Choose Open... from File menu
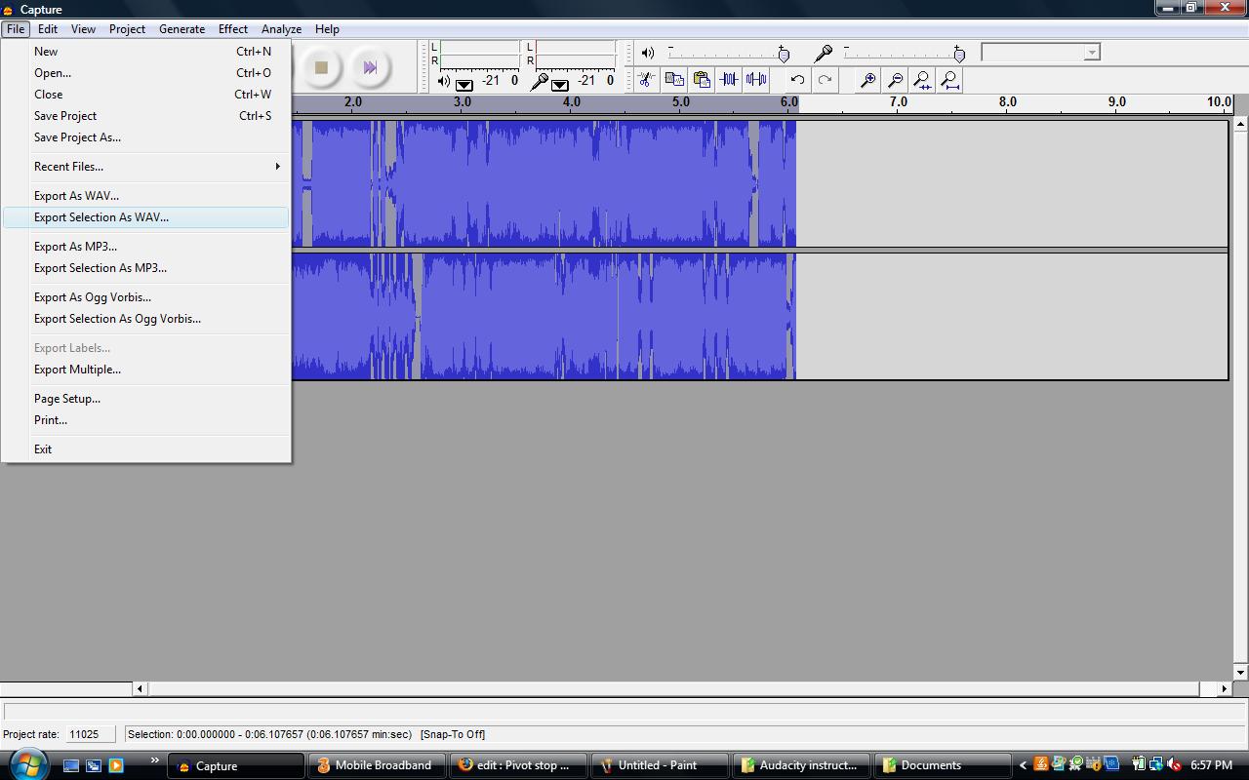The height and width of the screenshot is (780, 1249). [145, 73]
